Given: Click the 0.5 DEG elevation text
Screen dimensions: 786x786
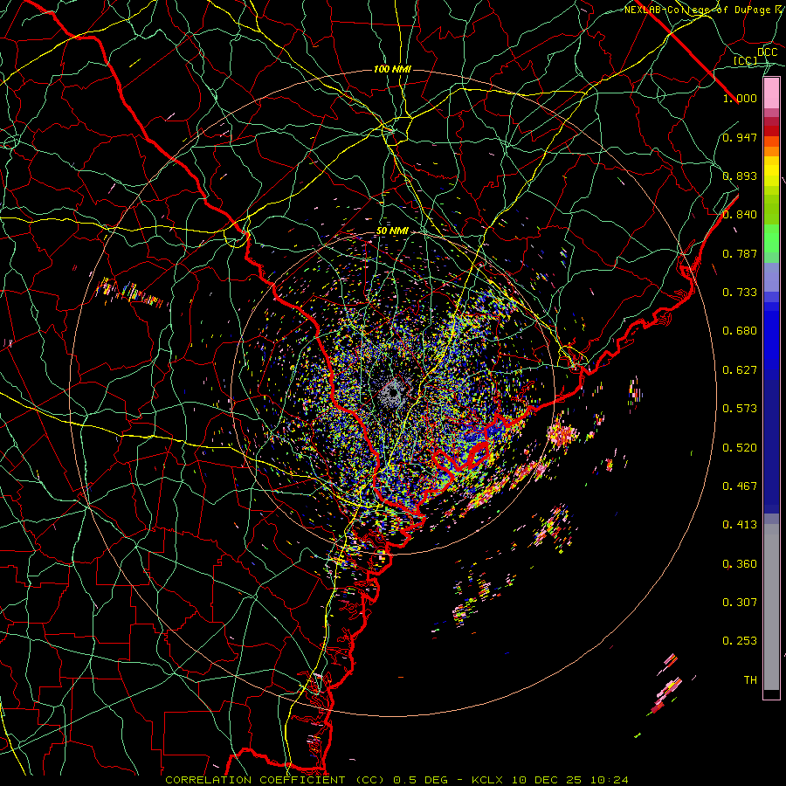Looking at the screenshot, I should 423,780.
